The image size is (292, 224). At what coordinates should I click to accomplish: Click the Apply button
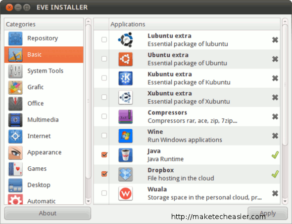[268, 213]
